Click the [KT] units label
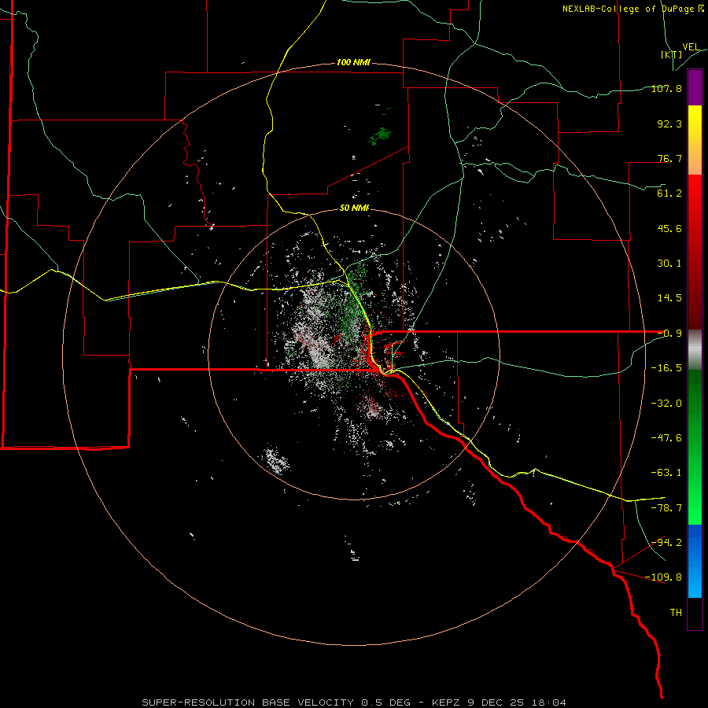Image resolution: width=708 pixels, height=708 pixels. point(671,54)
